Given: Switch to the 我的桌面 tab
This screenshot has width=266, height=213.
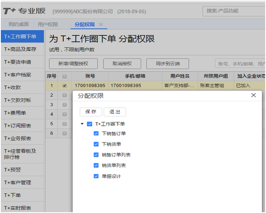Looking at the screenshot, I should pos(18,25).
